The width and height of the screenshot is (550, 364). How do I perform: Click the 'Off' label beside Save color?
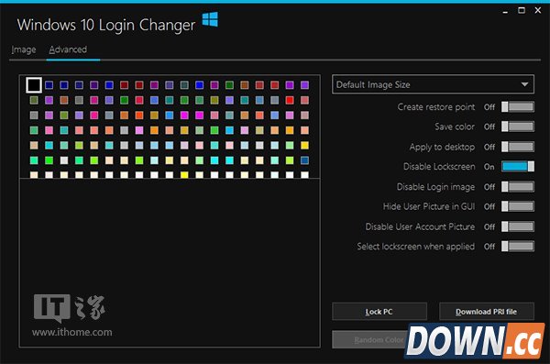coord(489,127)
